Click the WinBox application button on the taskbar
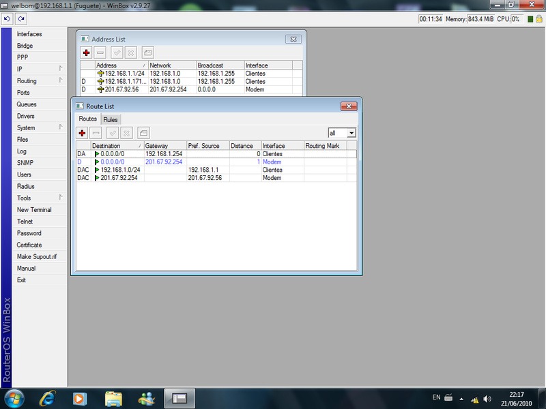 click(x=179, y=399)
